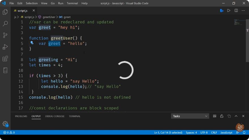Open the Search view in activity bar
This screenshot has height=140, width=249.
tap(5, 24)
